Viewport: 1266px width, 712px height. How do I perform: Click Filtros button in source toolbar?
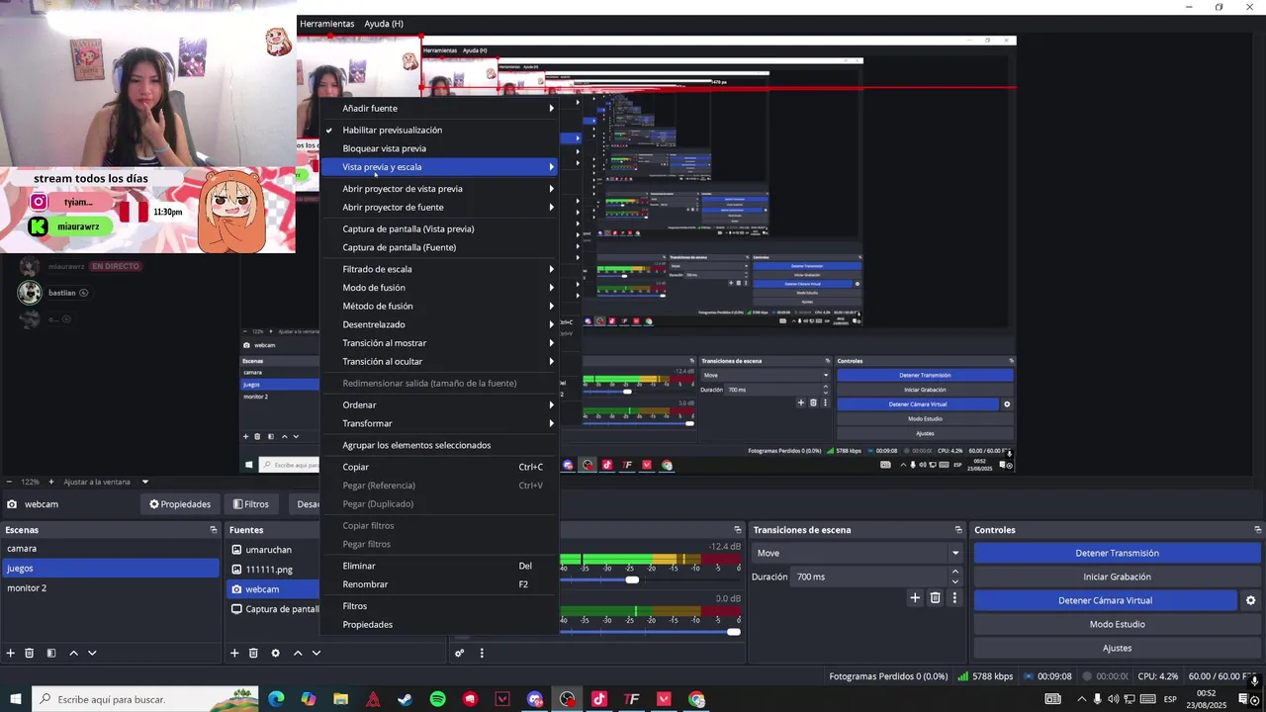click(250, 504)
